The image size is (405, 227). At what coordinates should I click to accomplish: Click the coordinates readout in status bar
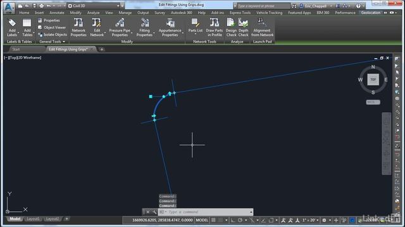pos(162,220)
